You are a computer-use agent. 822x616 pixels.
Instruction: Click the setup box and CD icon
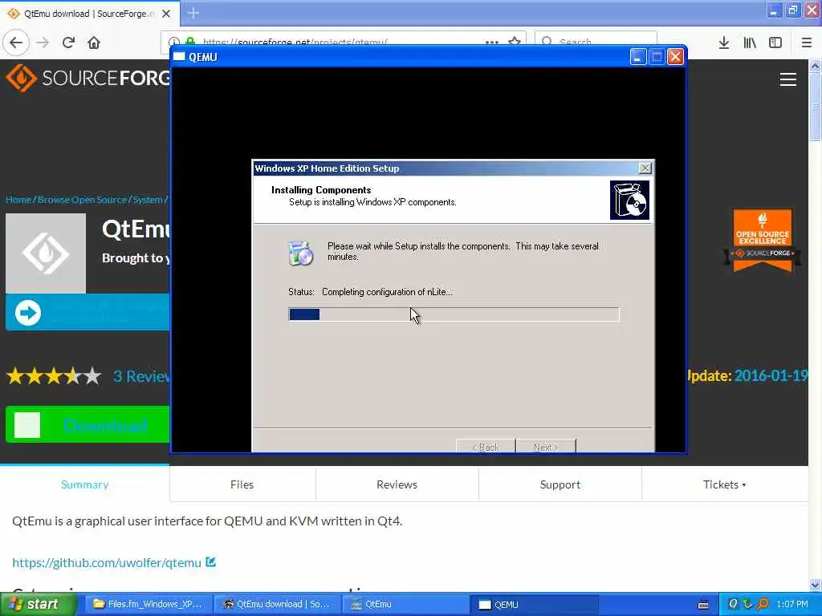pos(629,200)
